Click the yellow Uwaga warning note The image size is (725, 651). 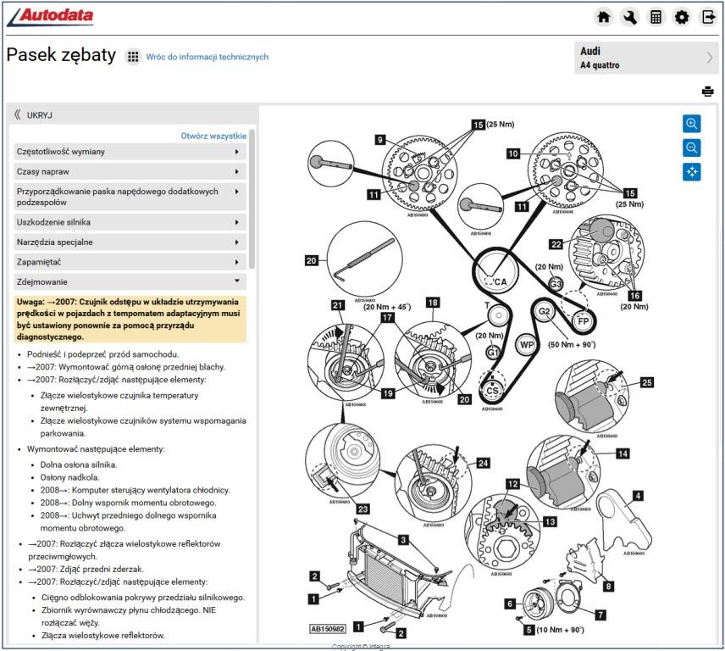coord(130,320)
